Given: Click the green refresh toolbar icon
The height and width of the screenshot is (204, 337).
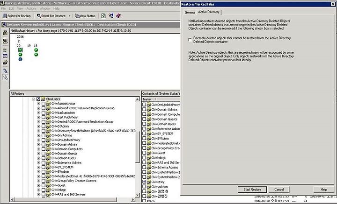Looking at the screenshot, I should pos(103,16).
